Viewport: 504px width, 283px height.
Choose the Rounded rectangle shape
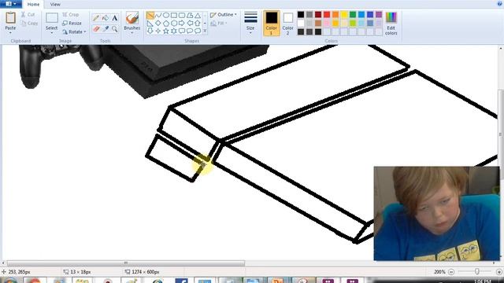pyautogui.click(x=182, y=16)
